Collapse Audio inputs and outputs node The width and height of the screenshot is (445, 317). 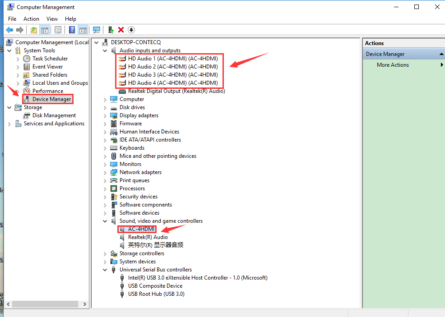click(105, 51)
